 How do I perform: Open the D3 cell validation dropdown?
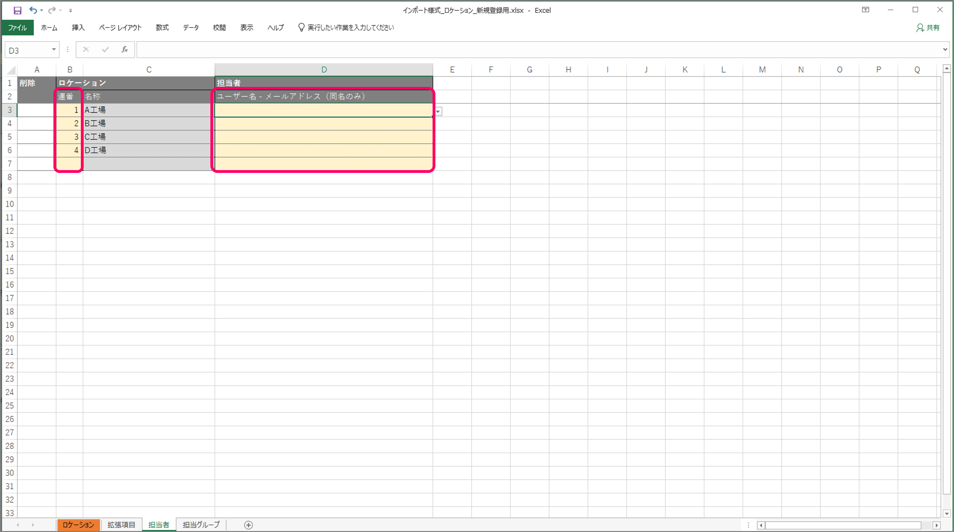439,112
